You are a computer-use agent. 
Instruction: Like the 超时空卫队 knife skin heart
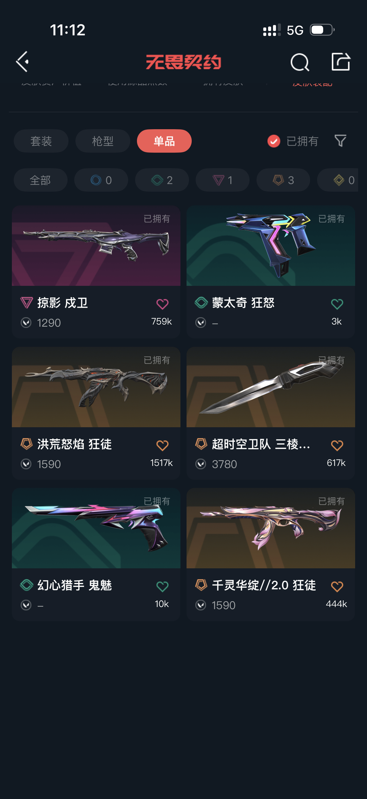(x=337, y=445)
